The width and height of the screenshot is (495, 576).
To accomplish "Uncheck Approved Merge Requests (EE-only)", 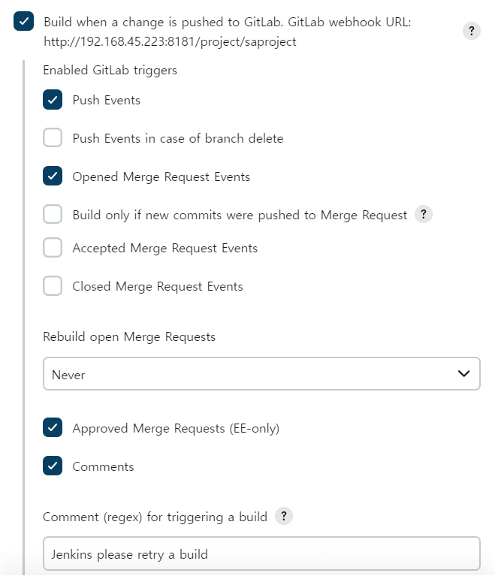I will pos(53,428).
